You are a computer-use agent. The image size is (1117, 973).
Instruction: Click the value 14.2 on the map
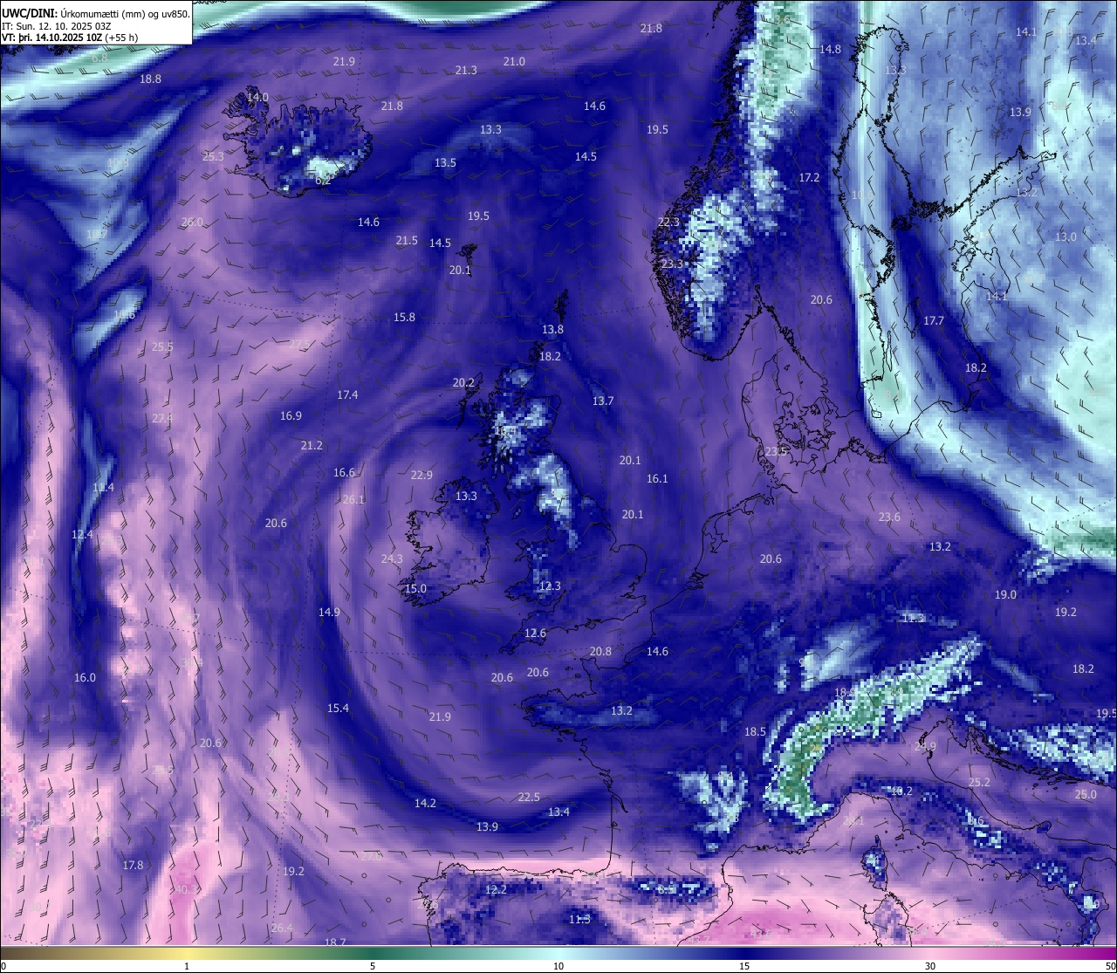click(425, 803)
